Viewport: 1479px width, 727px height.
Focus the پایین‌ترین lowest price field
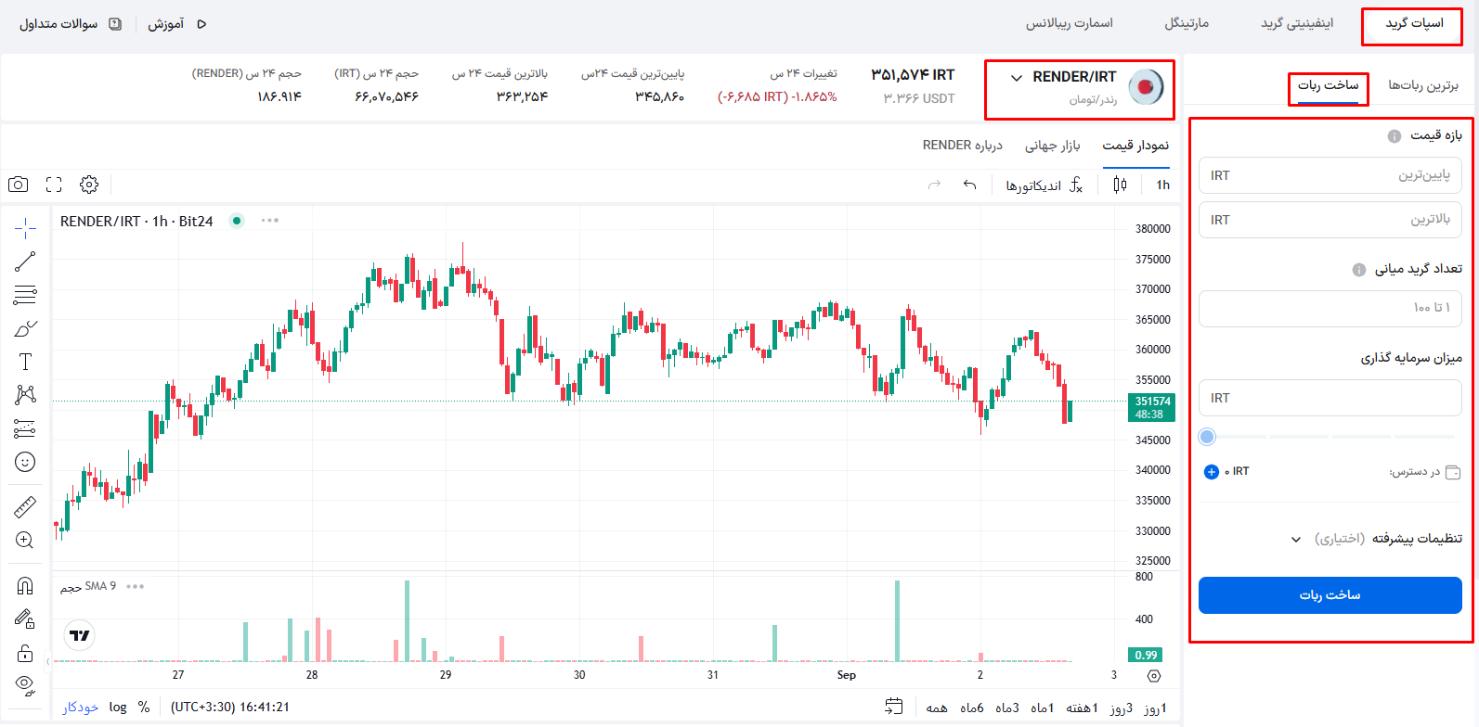pos(1330,175)
